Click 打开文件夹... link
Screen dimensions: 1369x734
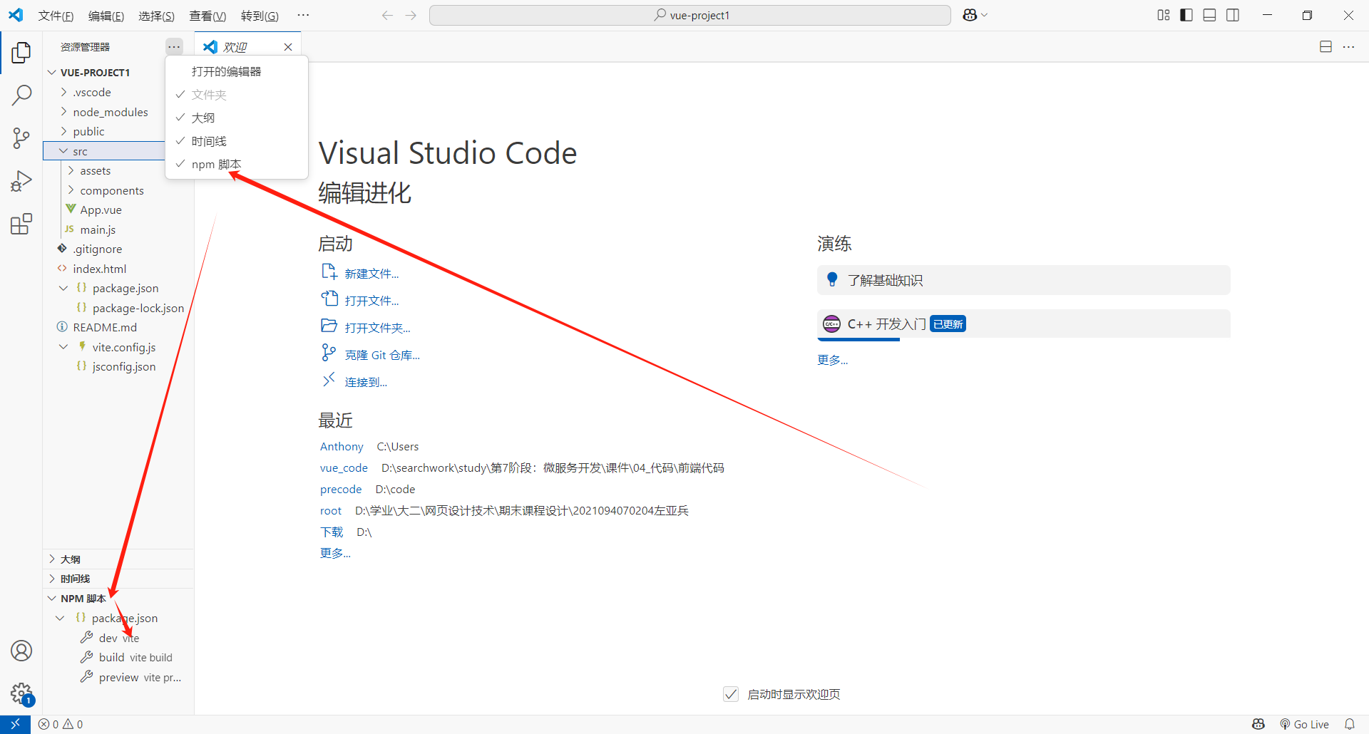[377, 328]
